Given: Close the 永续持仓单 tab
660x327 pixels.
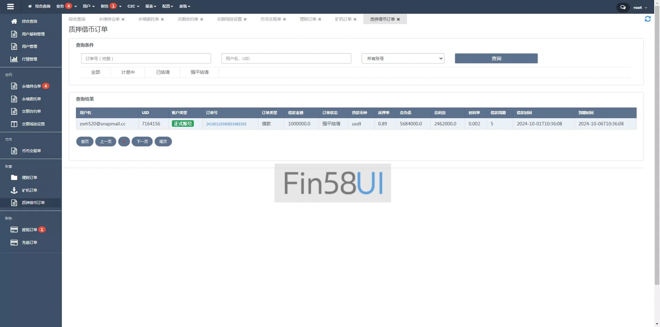Looking at the screenshot, I should tap(123, 19).
